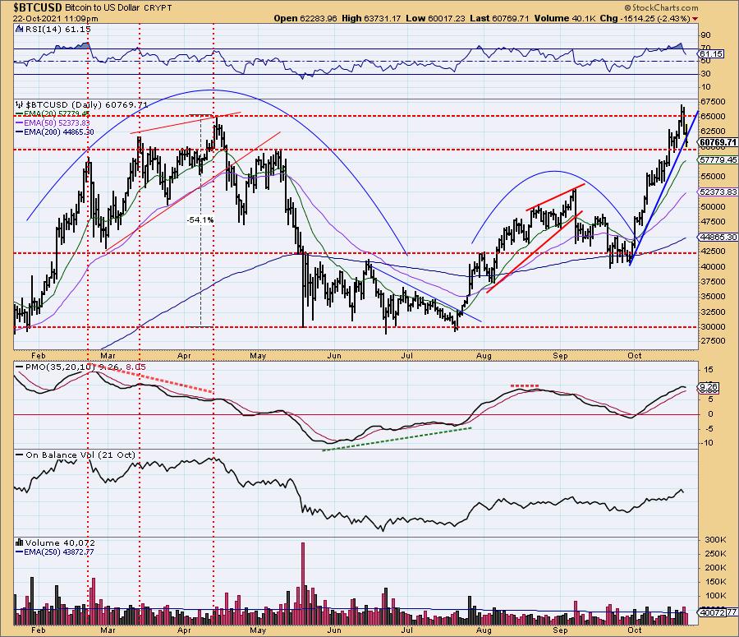Click the 65000 price axis label
The height and width of the screenshot is (637, 739).
point(713,117)
